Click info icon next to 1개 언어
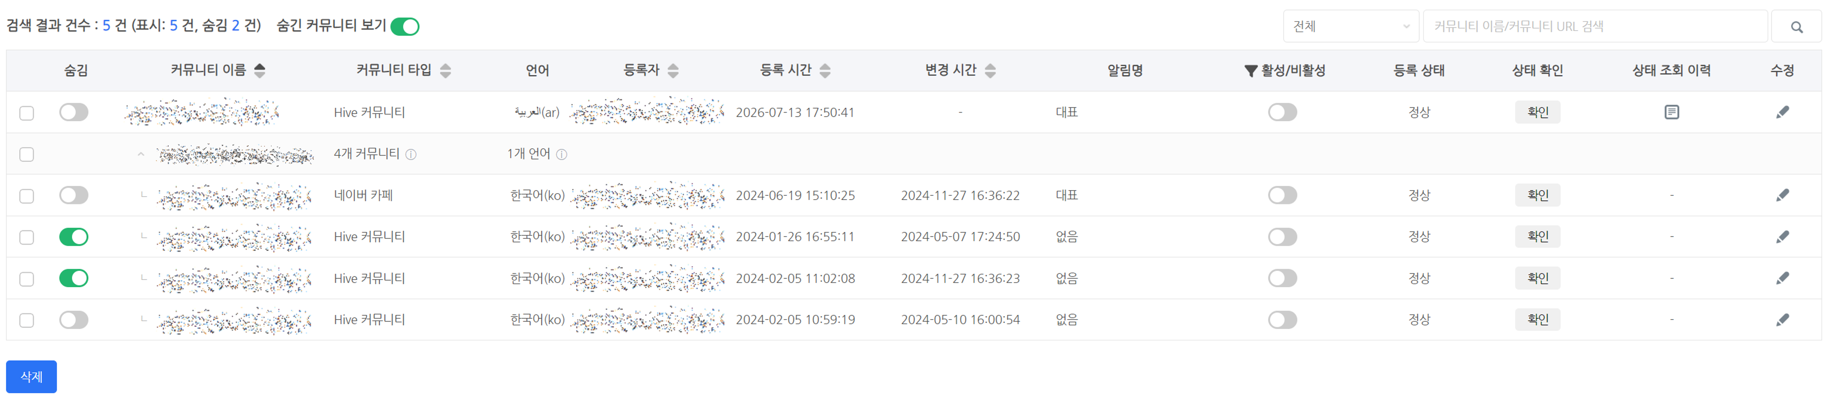 point(561,154)
